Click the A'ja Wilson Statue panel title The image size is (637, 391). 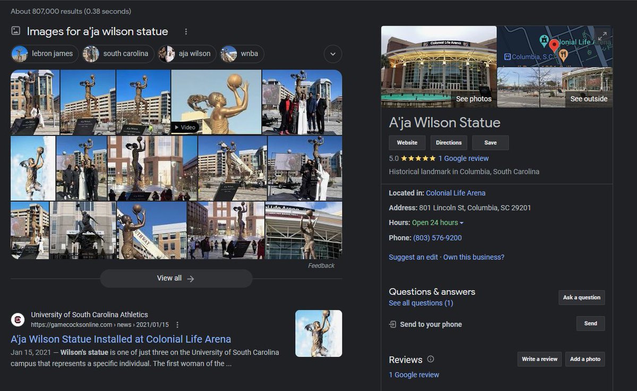tap(445, 123)
